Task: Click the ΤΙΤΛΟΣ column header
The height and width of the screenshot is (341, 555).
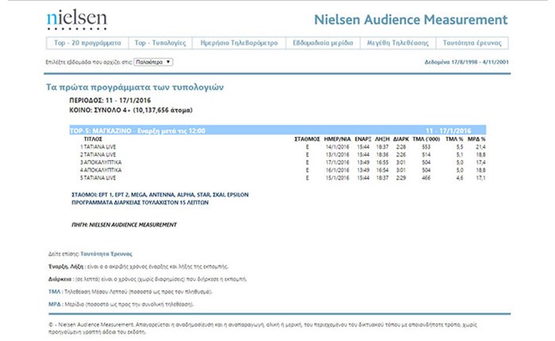Action: [x=93, y=140]
